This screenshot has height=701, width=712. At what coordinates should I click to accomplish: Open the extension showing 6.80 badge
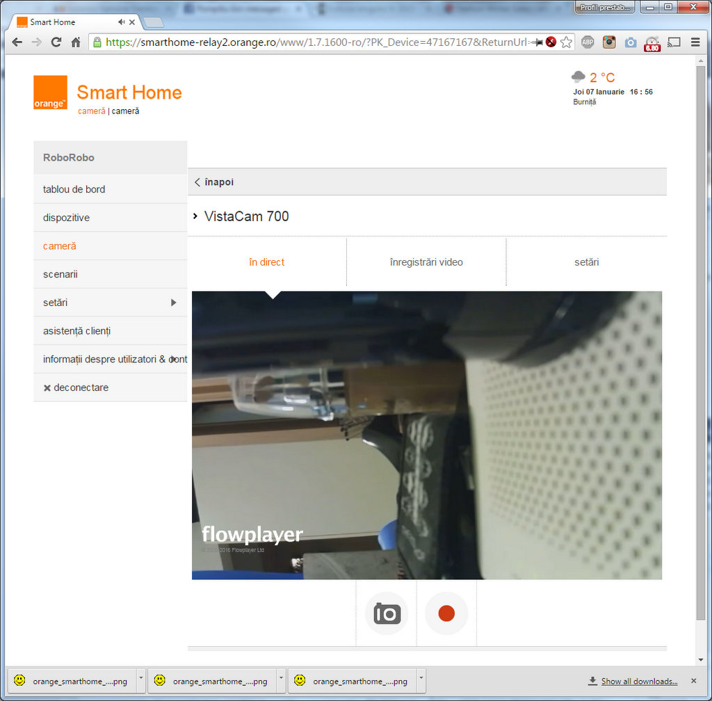[x=652, y=44]
